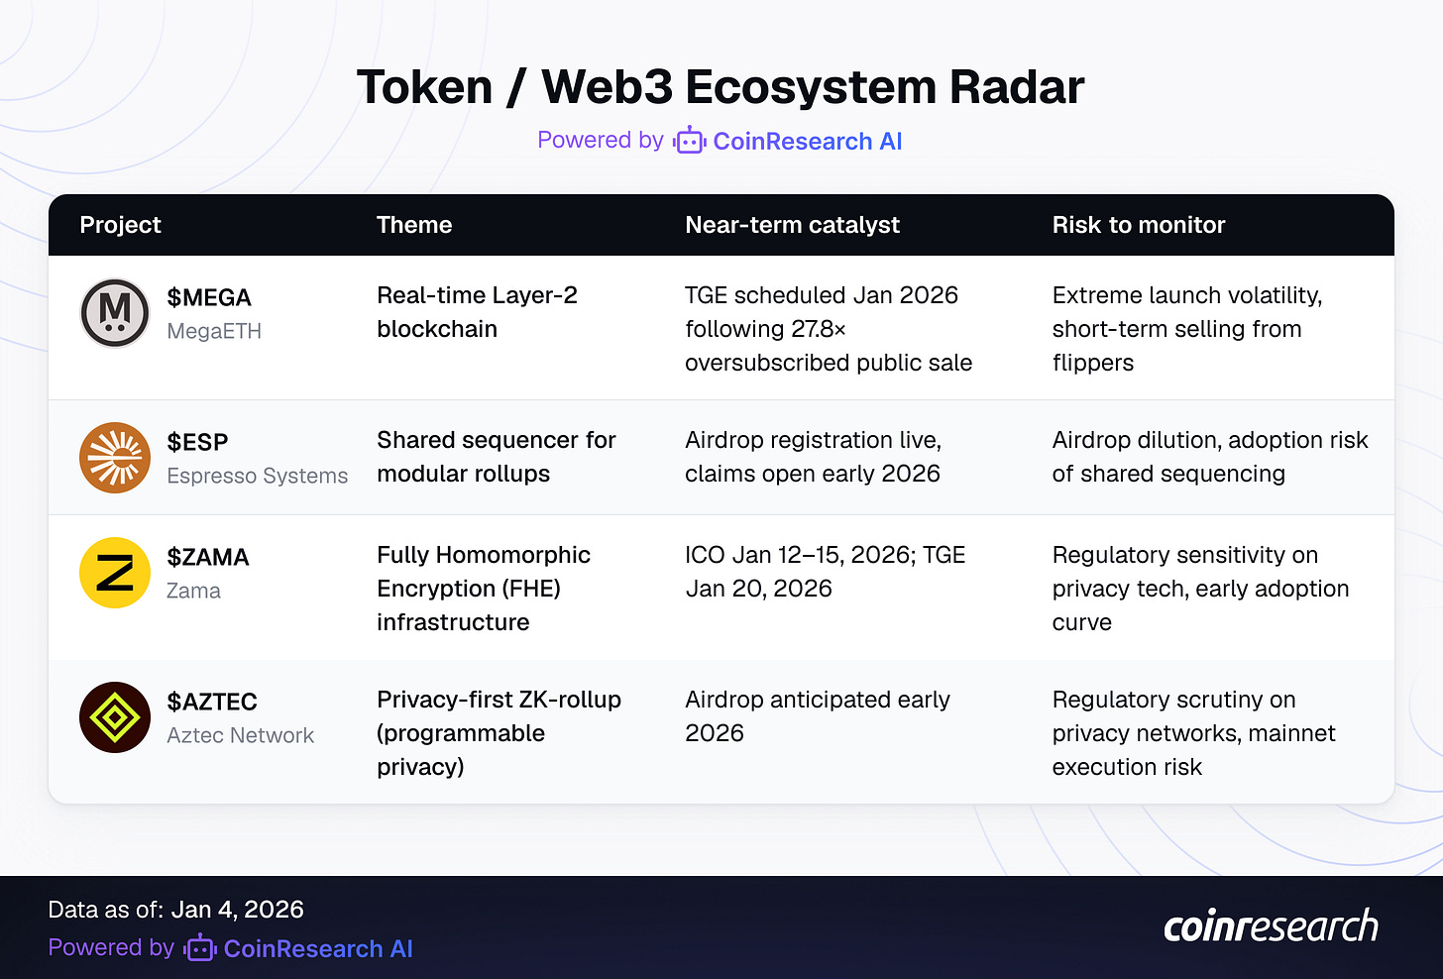Select the Aztec Network project name
Screen dimensions: 1443x979
click(240, 735)
